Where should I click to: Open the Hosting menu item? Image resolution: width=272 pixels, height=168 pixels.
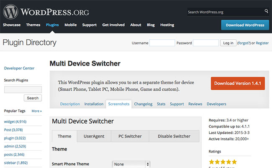[167, 25]
